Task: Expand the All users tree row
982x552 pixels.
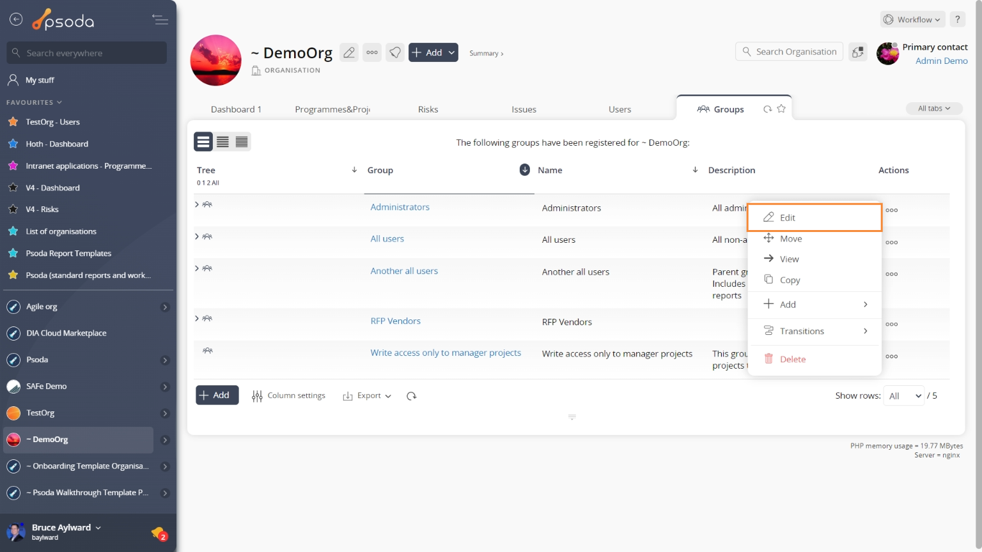Action: tap(197, 236)
